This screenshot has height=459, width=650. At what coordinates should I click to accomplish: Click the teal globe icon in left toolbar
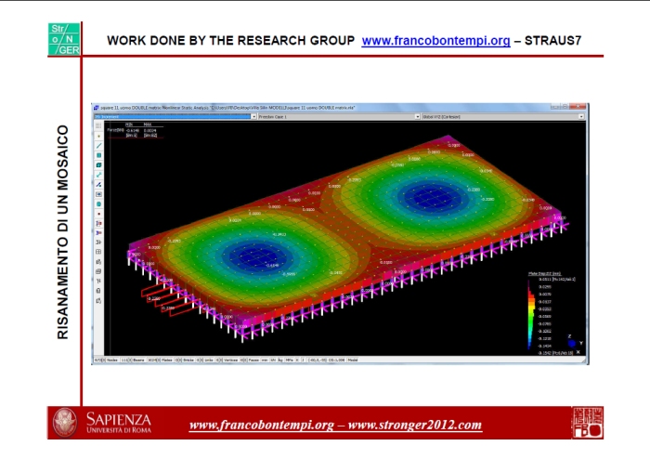pyautogui.click(x=98, y=203)
